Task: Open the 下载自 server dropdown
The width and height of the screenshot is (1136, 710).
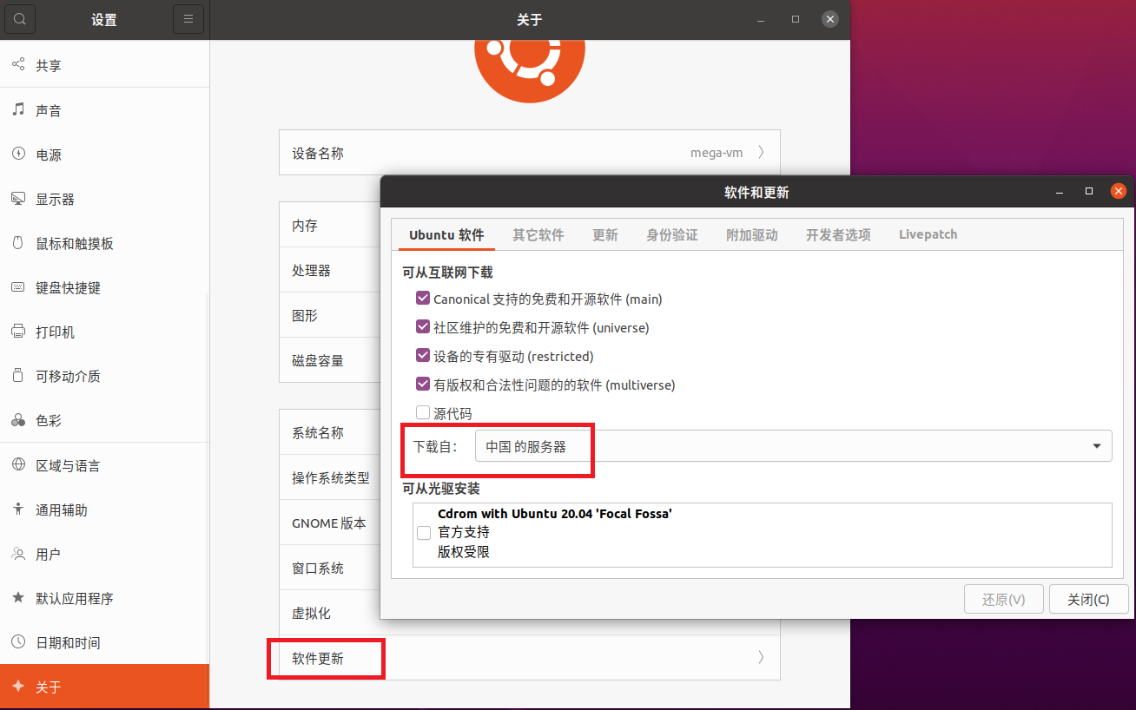Action: click(x=794, y=446)
